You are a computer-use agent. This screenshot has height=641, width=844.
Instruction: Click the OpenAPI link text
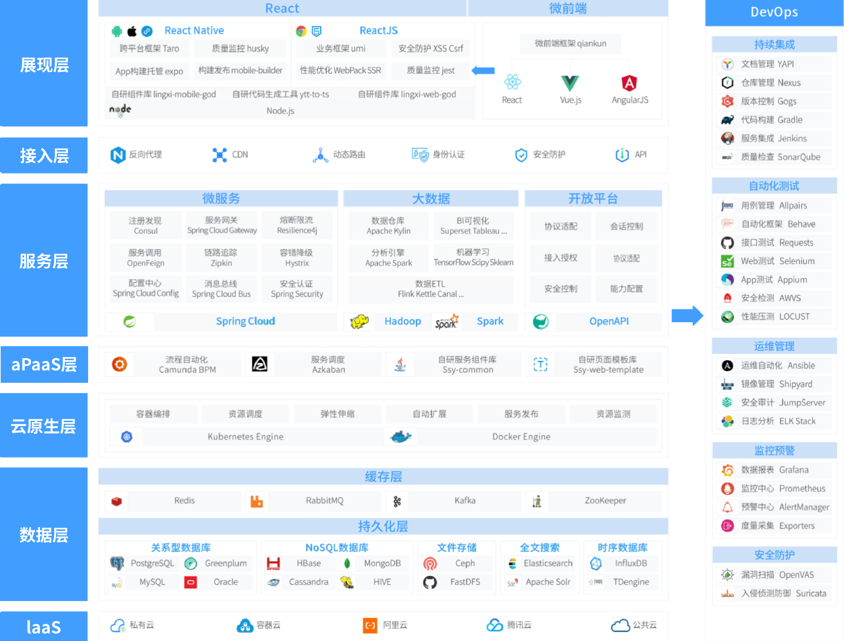[609, 321]
